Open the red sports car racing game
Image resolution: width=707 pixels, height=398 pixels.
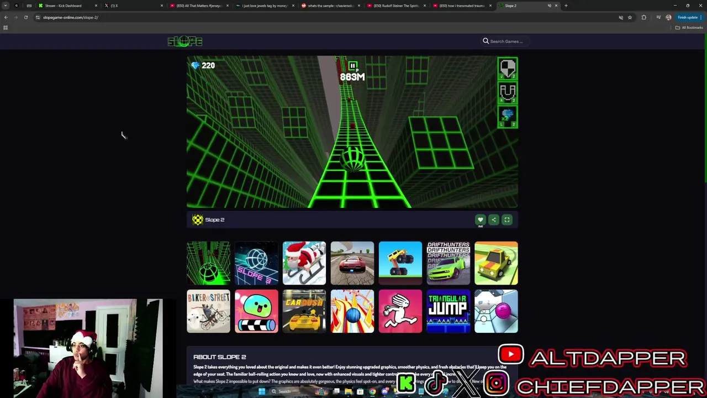[352, 263]
